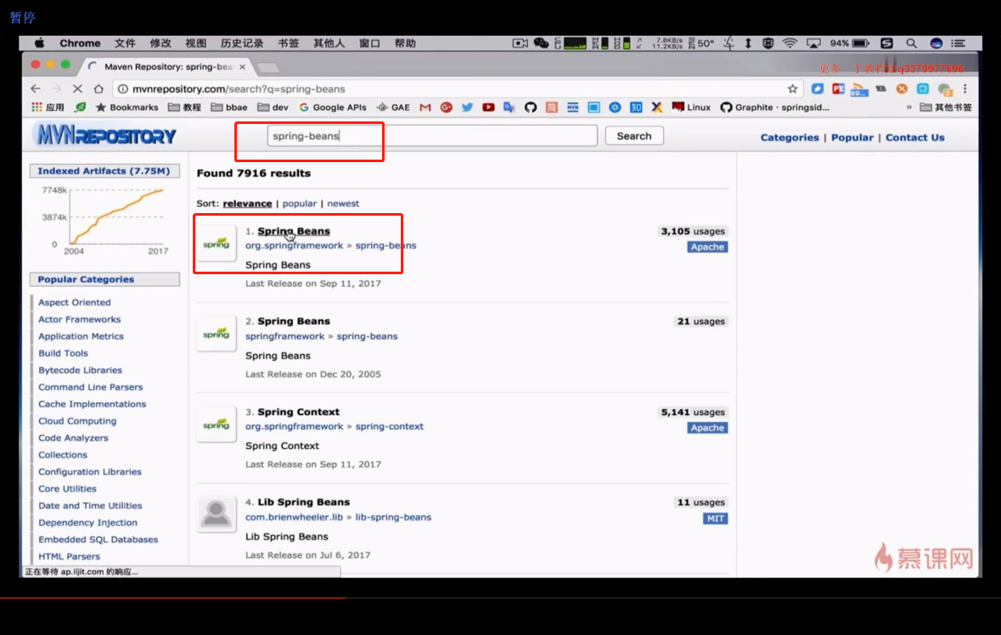1001x635 pixels.
Task: Open HTML Parsers category
Action: point(69,557)
